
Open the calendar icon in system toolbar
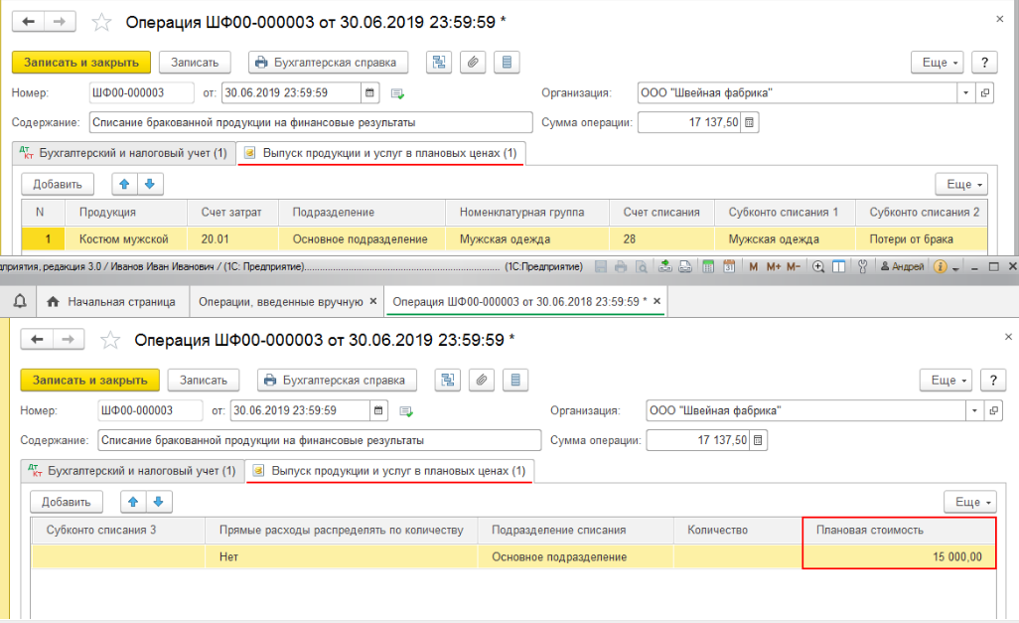728,267
